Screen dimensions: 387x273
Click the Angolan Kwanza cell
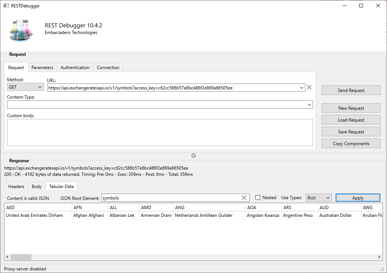pyautogui.click(x=264, y=215)
